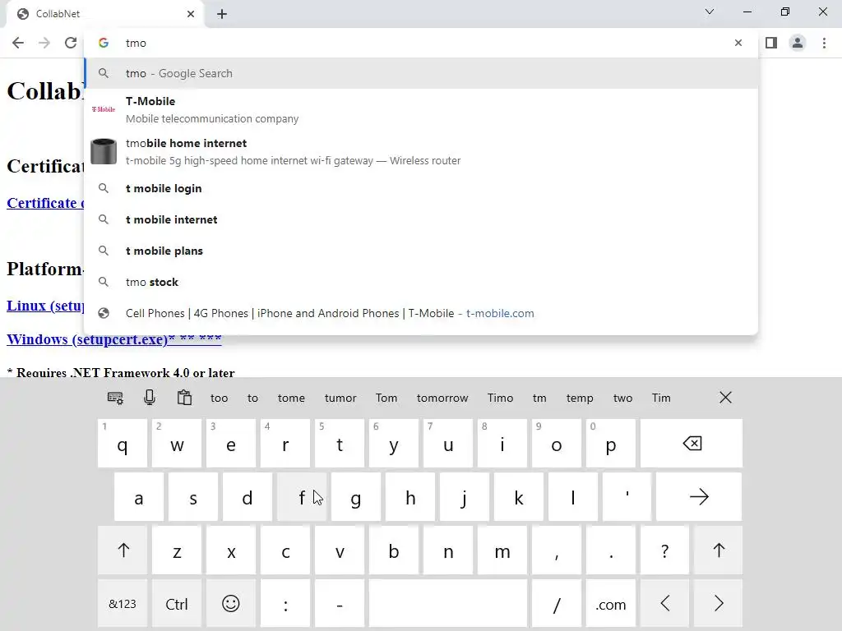Pick the 'tumor' word suggestion

point(340,398)
